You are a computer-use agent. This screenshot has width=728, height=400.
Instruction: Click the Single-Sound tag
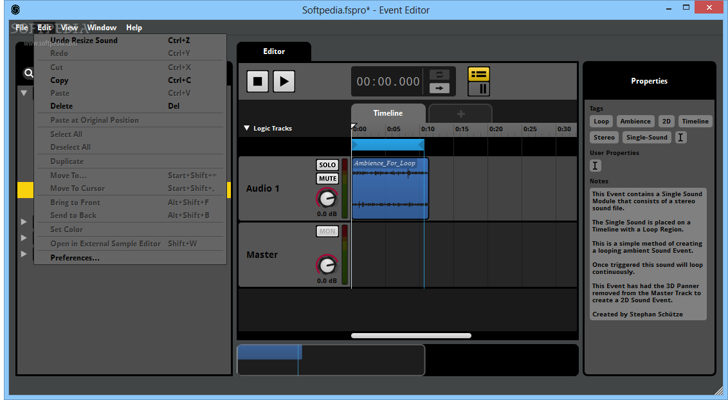pos(647,138)
